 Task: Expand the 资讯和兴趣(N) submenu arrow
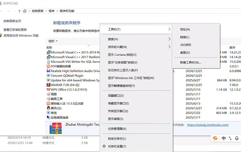point(169,47)
